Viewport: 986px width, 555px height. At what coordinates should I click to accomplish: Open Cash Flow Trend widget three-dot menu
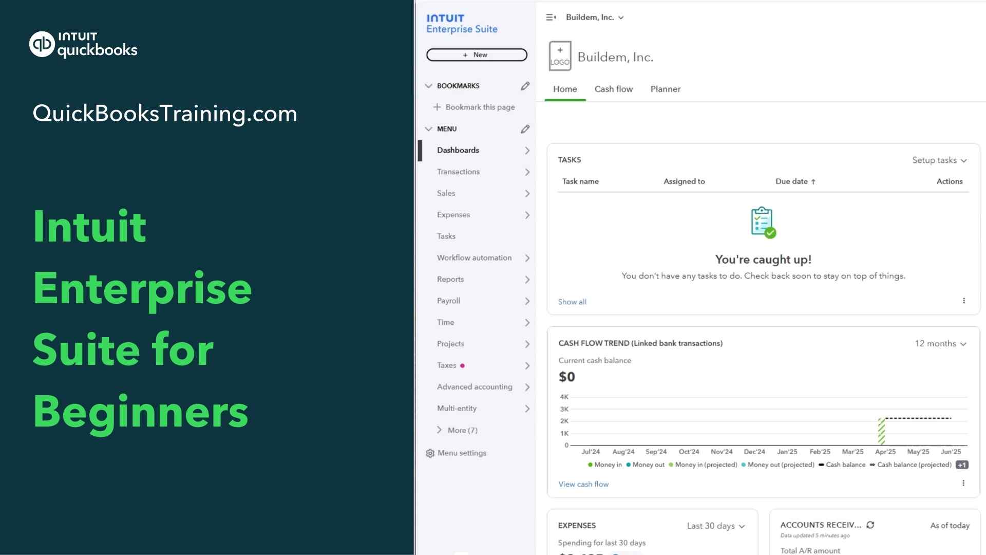pos(963,483)
